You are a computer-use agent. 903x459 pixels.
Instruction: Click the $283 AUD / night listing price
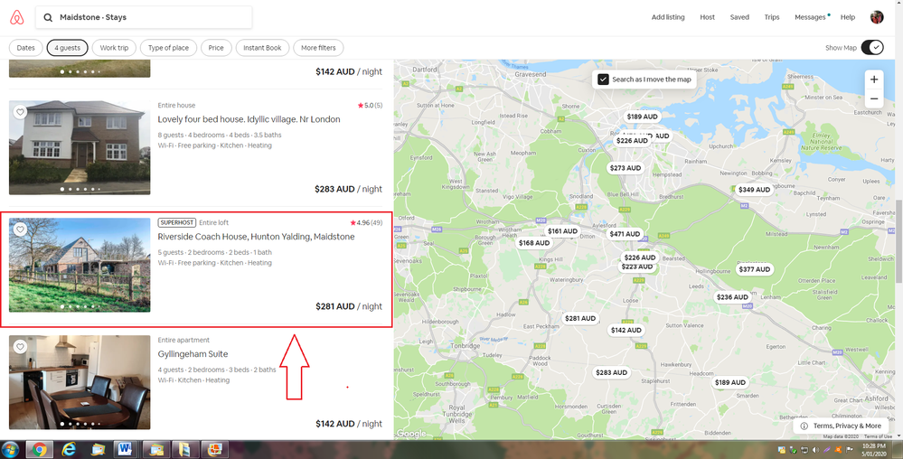(x=348, y=189)
